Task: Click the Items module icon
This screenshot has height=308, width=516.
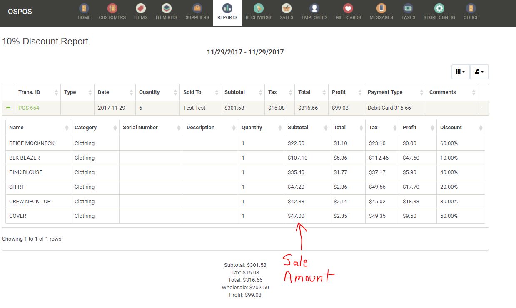Action: (140, 9)
